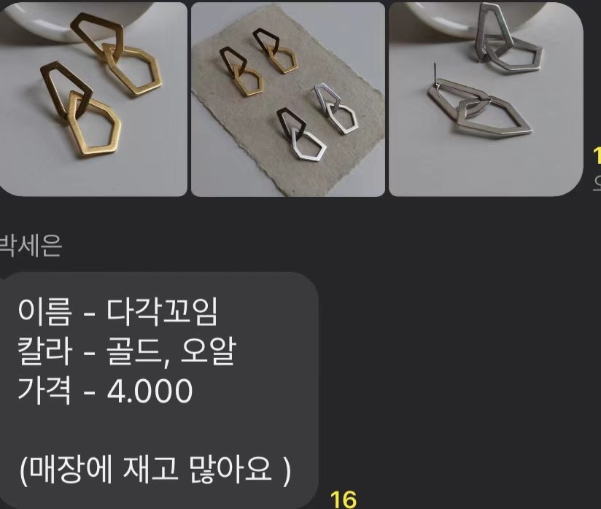Click the sender name 박세은
The height and width of the screenshot is (509, 601).
[30, 246]
